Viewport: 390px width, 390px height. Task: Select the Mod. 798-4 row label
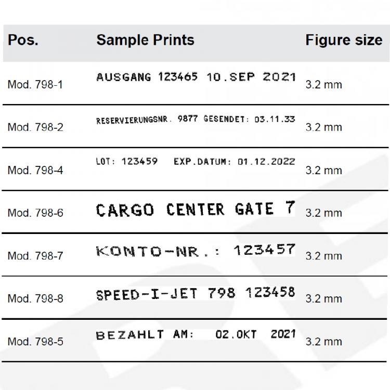[x=35, y=171]
